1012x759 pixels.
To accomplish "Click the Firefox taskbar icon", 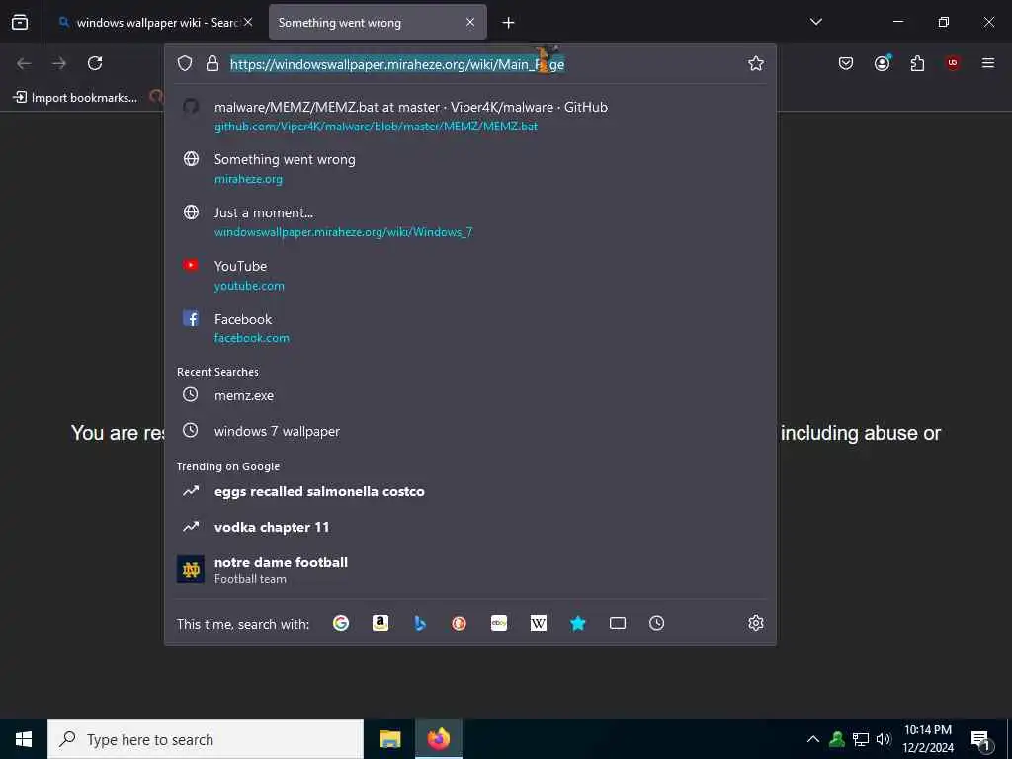I will coord(438,739).
